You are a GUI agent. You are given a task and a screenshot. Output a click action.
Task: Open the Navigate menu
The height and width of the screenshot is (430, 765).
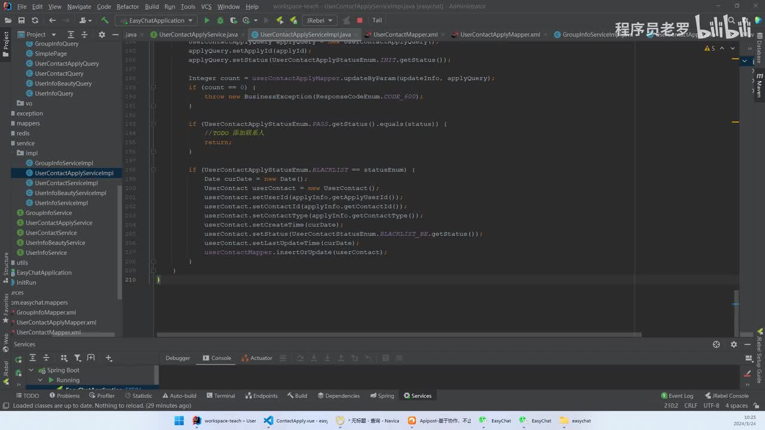coord(79,7)
